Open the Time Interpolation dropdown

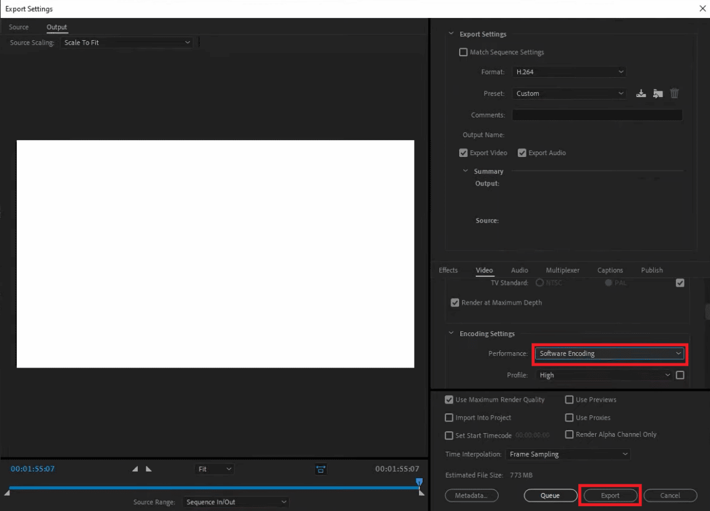point(568,454)
